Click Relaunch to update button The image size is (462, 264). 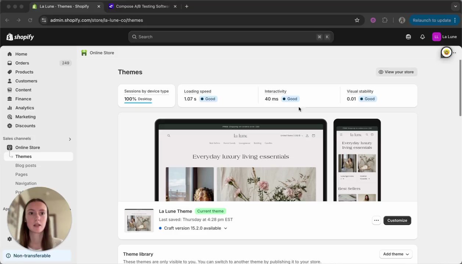click(x=434, y=20)
